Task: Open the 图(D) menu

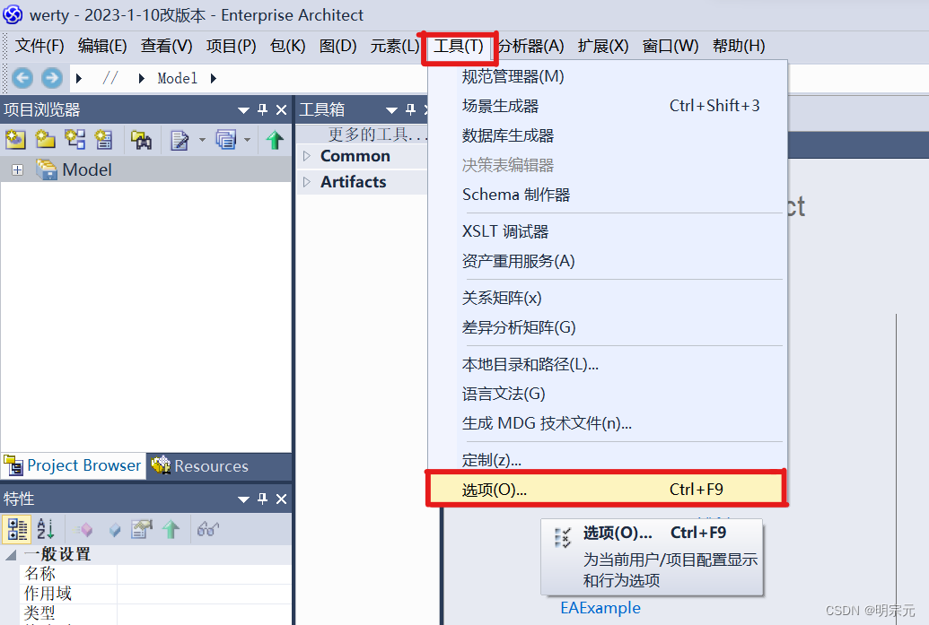Action: coord(337,46)
